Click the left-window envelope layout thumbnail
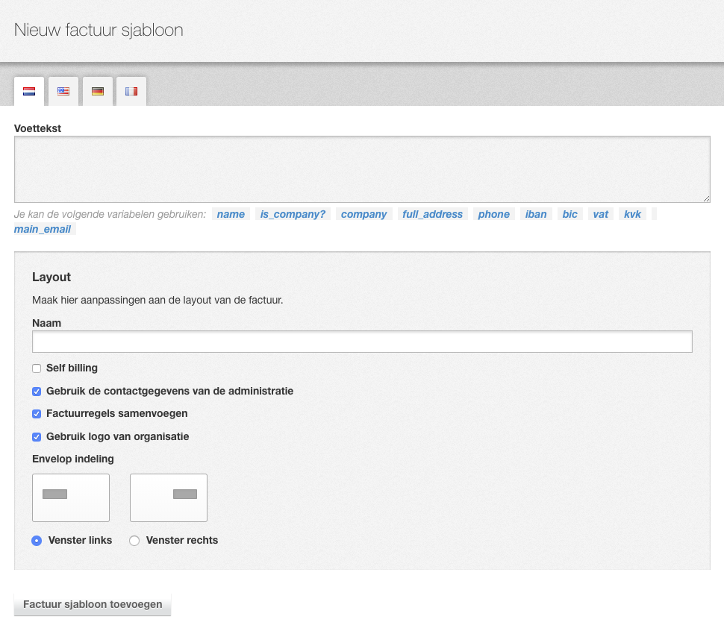724x628 pixels. (x=71, y=498)
